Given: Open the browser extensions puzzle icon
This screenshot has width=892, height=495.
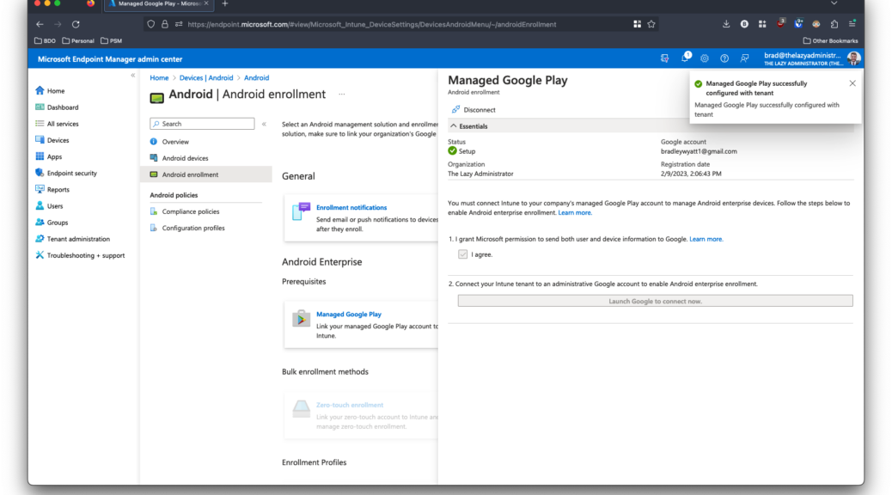Looking at the screenshot, I should tap(834, 24).
